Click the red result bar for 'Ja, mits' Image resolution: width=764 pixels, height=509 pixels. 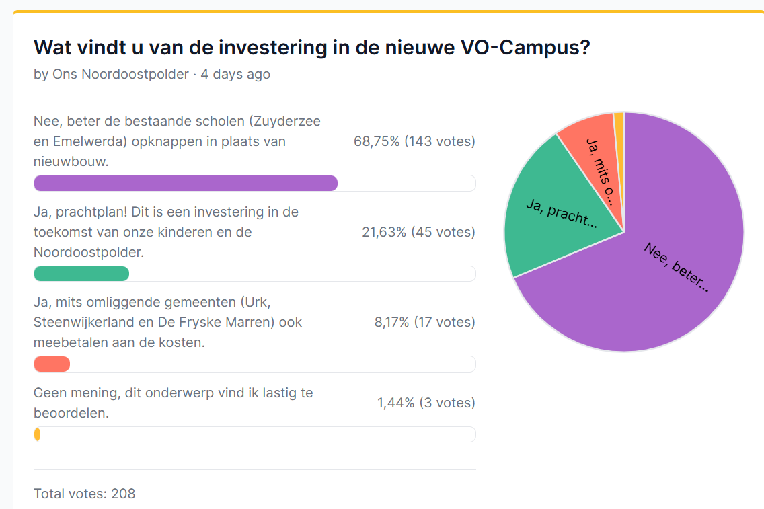[x=52, y=364]
